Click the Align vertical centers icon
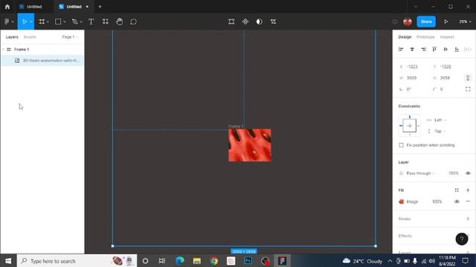Viewport: 476px width, 267px height. coord(446,50)
